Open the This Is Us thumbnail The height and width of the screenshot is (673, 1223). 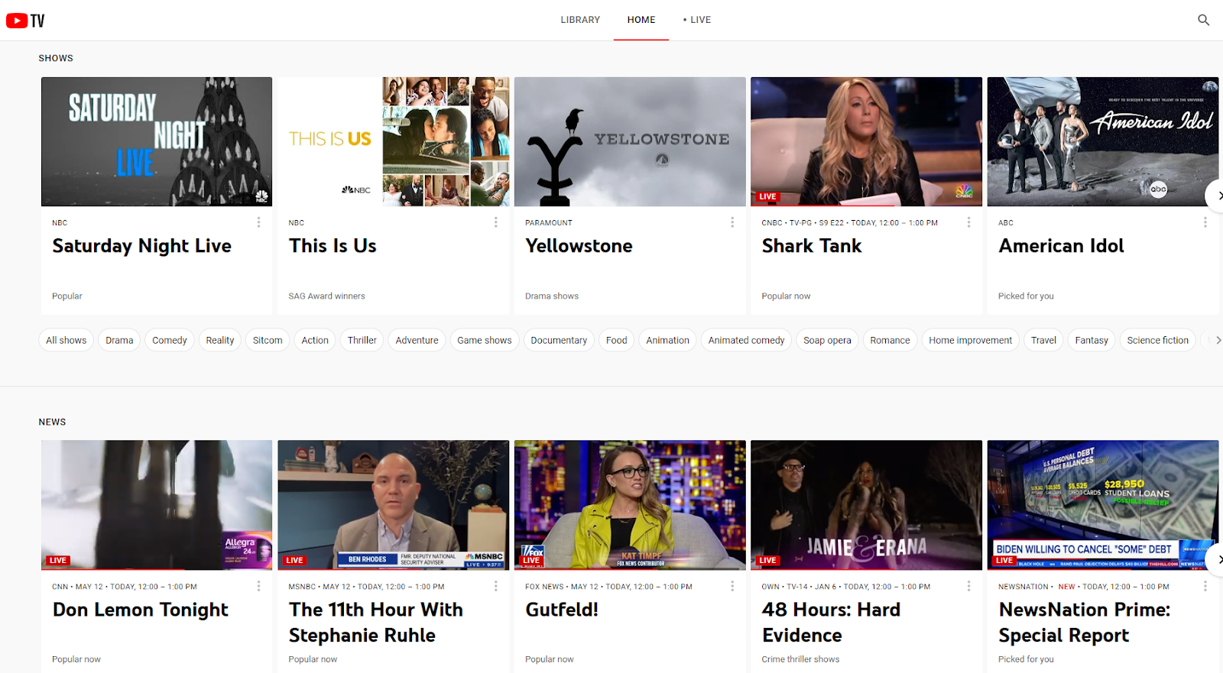(x=394, y=141)
